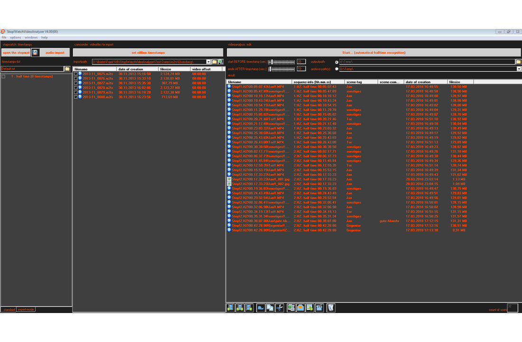522x342 pixels.
Task: Switch to the standard tab
Action: tap(9, 310)
